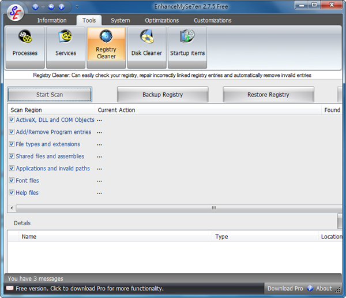
Task: Click the Backup Registry button
Action: [x=163, y=95]
